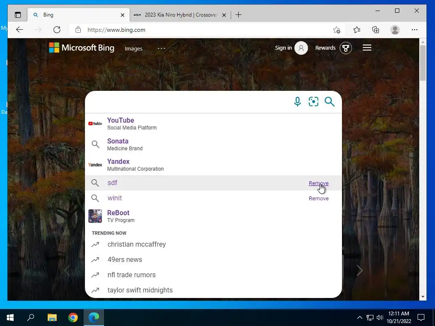The height and width of the screenshot is (326, 435).
Task: Open the volume speaker tray icon
Action: tap(380, 318)
